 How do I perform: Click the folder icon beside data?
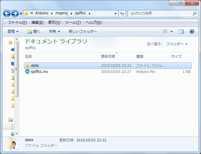[x=27, y=65]
